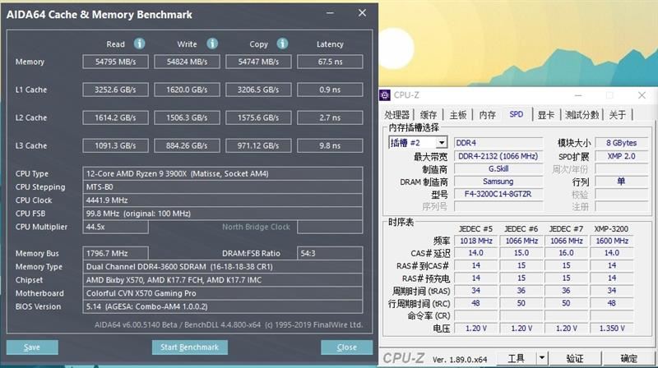Click the L3 Cache Copy value 971.12 GB/s

click(x=258, y=146)
